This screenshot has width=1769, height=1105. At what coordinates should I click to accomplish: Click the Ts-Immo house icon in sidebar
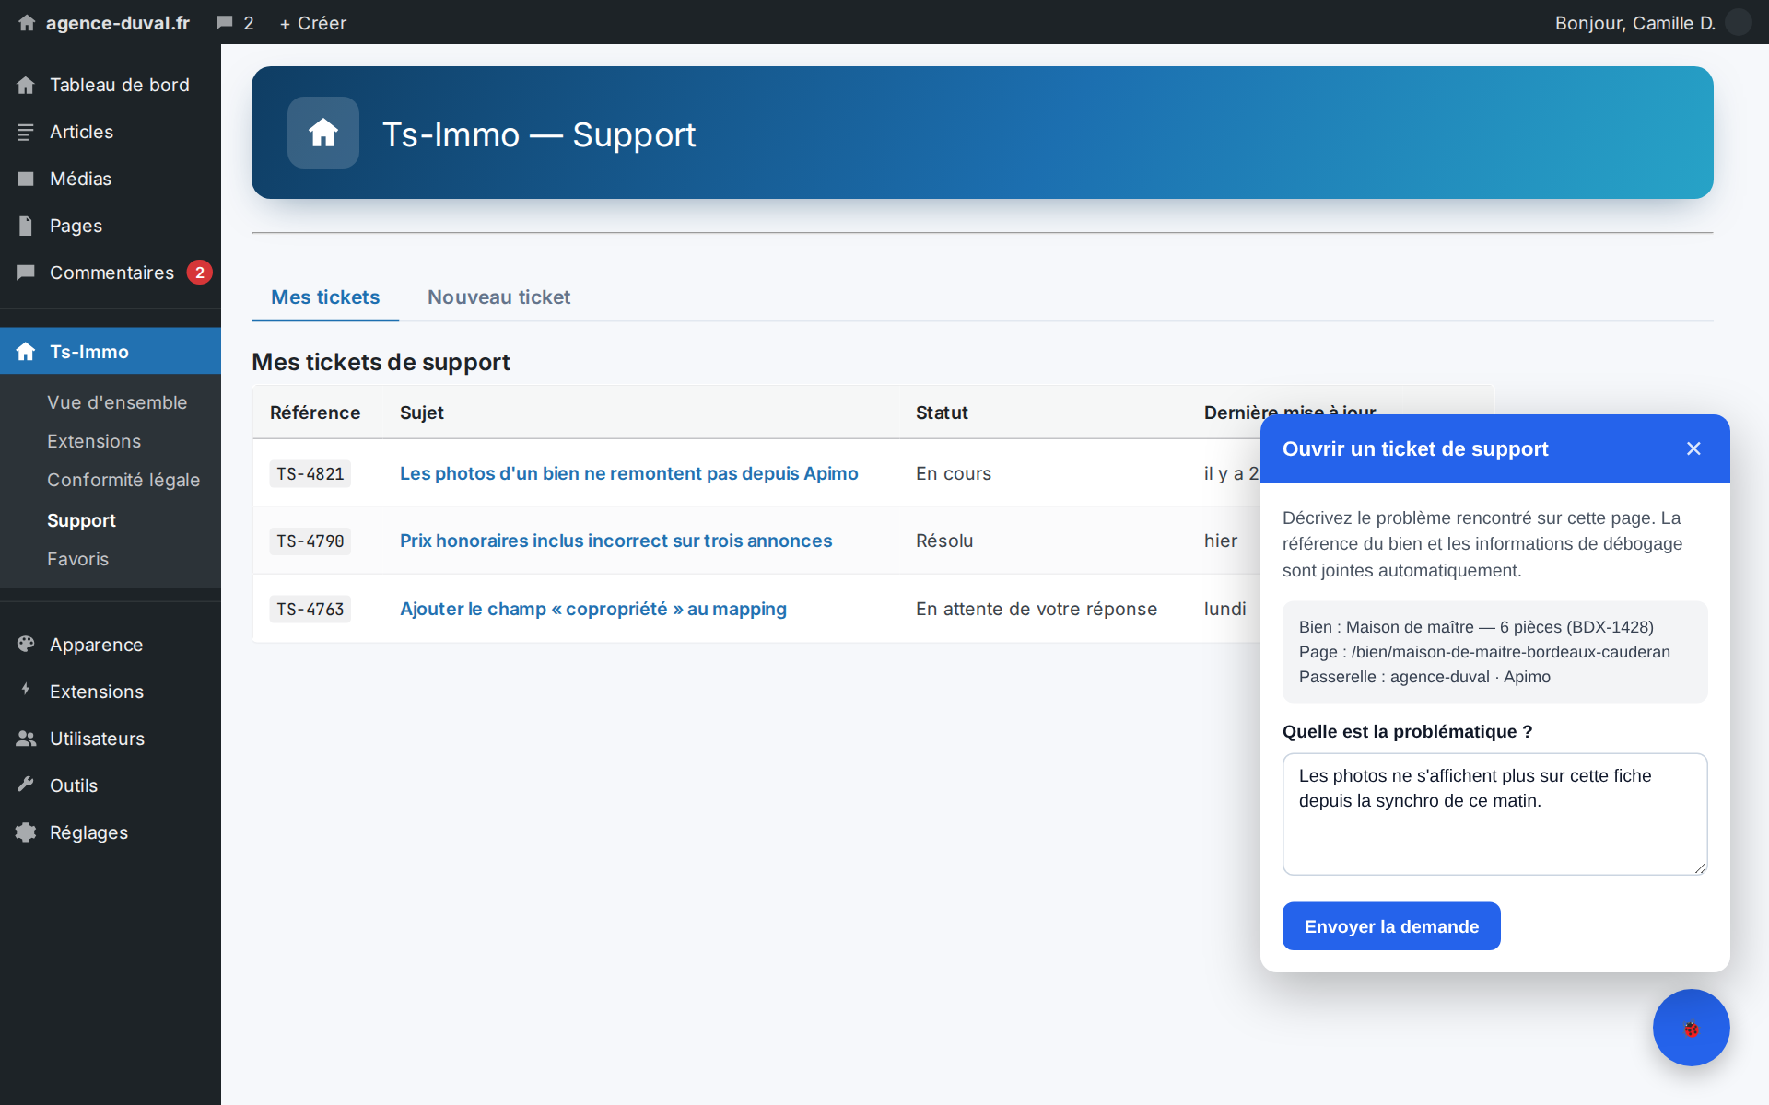[26, 351]
